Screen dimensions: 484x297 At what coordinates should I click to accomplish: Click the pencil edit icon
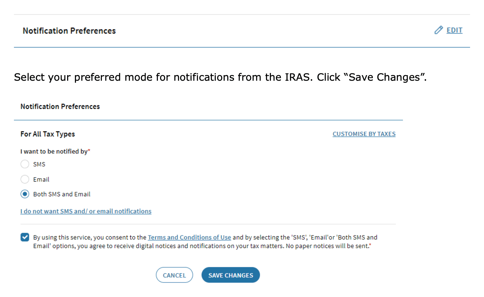(438, 30)
